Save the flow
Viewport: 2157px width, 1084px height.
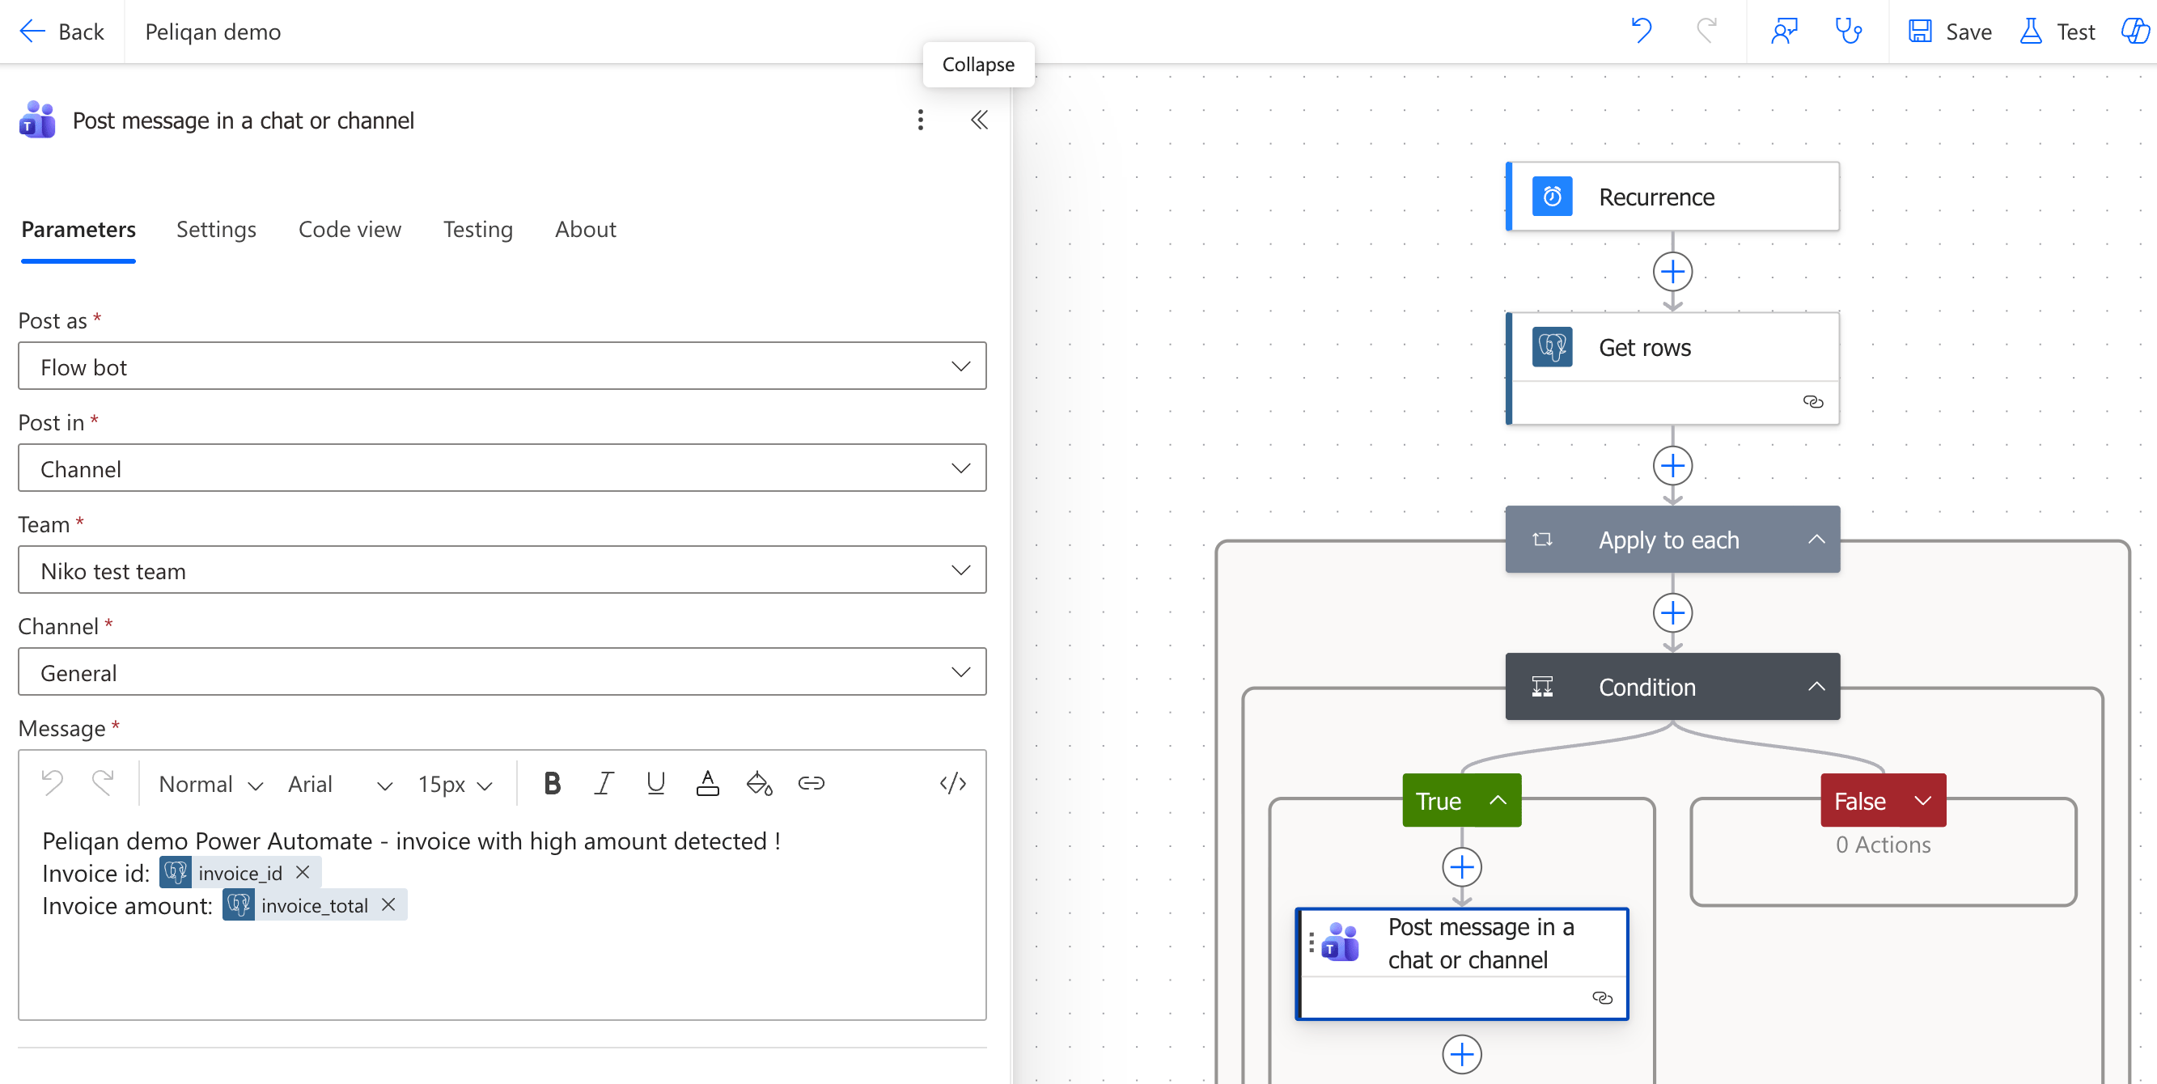[1949, 31]
